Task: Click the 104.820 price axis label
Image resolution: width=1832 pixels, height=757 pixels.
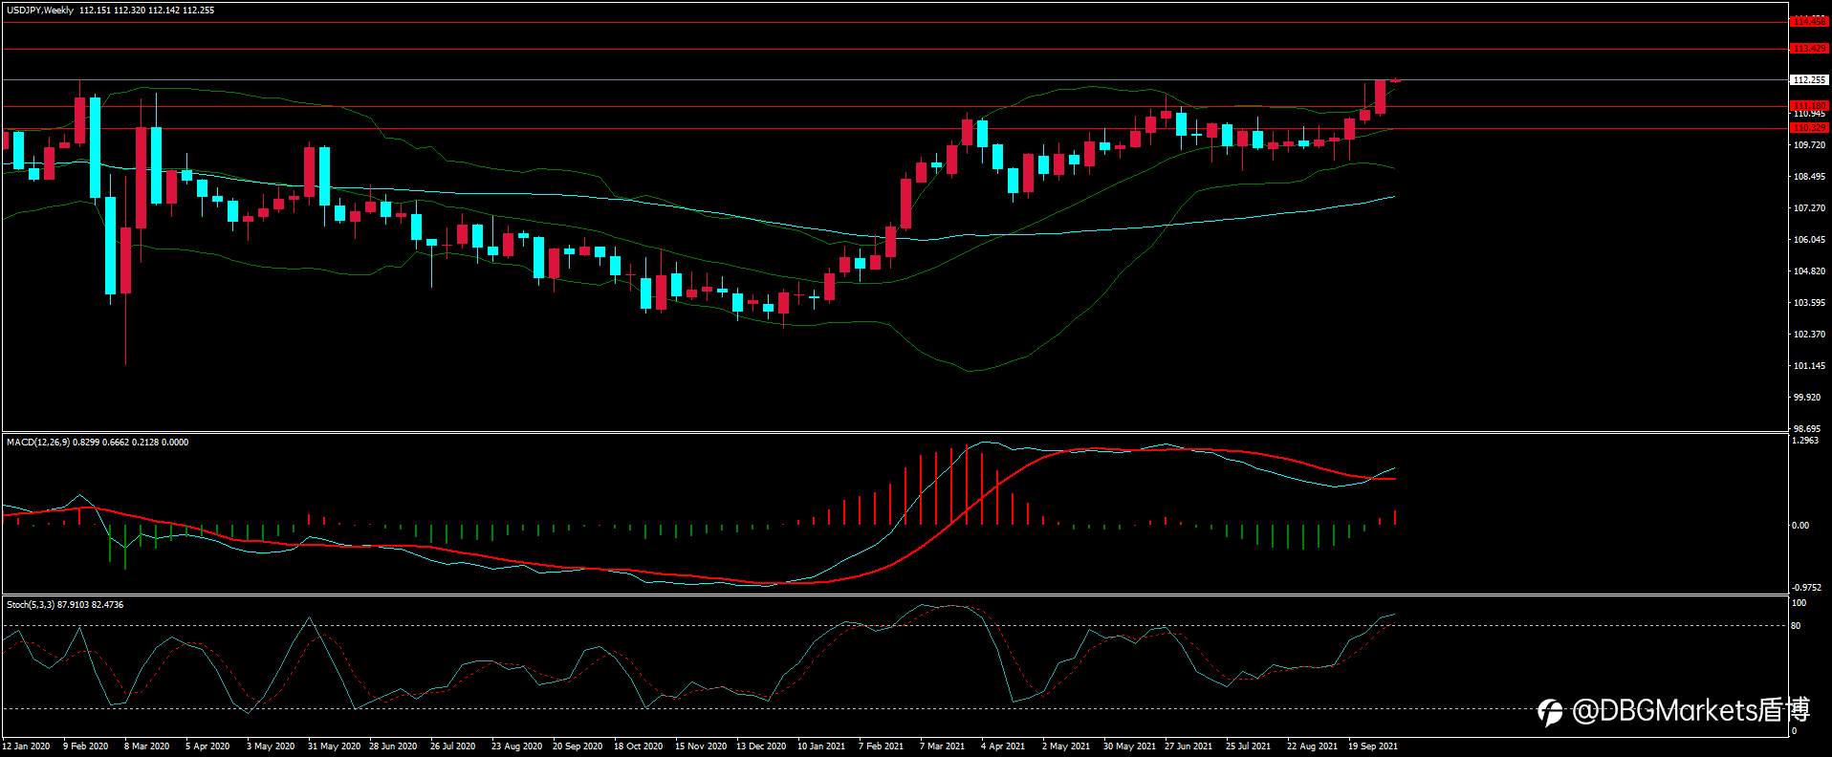Action: coord(1810,271)
